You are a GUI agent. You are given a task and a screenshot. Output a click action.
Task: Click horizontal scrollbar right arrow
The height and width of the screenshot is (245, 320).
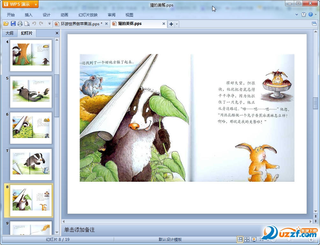click(x=311, y=221)
